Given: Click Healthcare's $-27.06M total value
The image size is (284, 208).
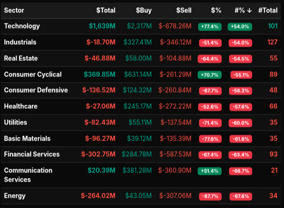Looking at the screenshot, I should 101,107.
